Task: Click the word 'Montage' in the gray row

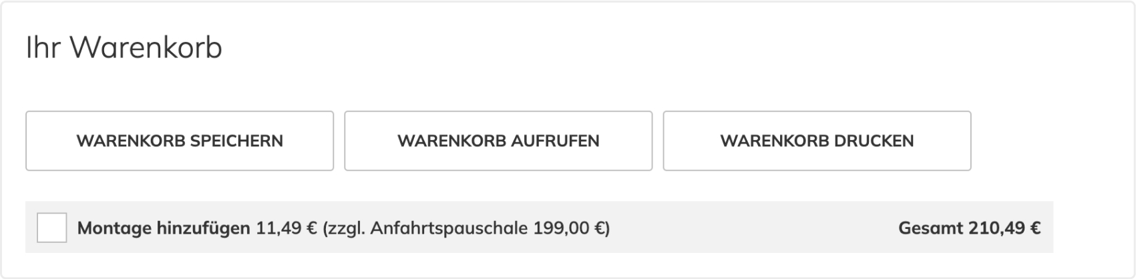Action: coord(114,228)
